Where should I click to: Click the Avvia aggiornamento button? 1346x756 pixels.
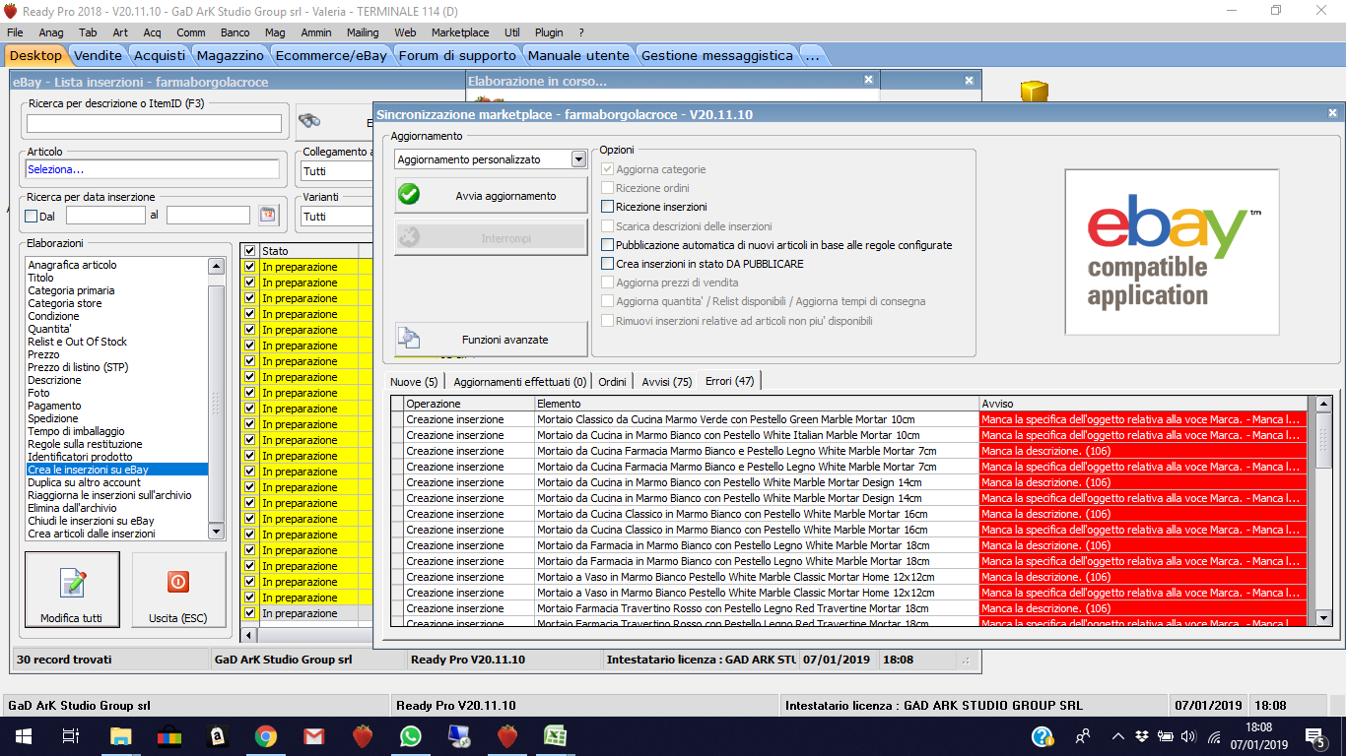click(x=491, y=195)
